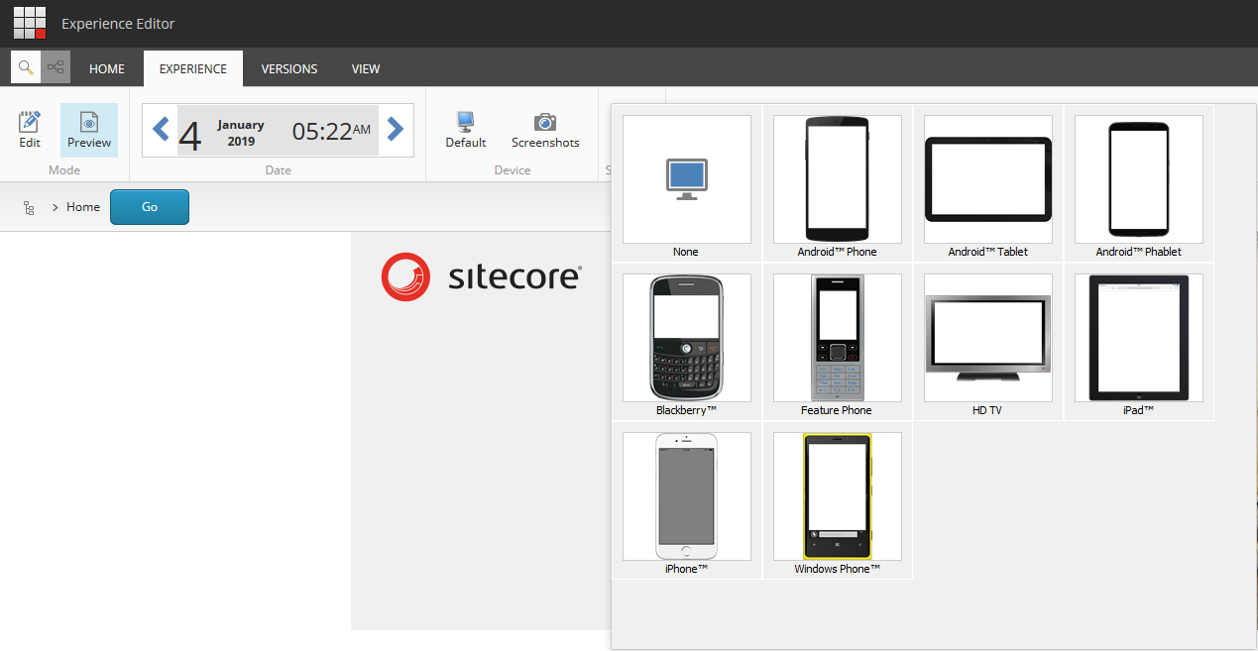Select the Android Phone simulator
Viewport: 1258px width, 651px height.
point(838,183)
